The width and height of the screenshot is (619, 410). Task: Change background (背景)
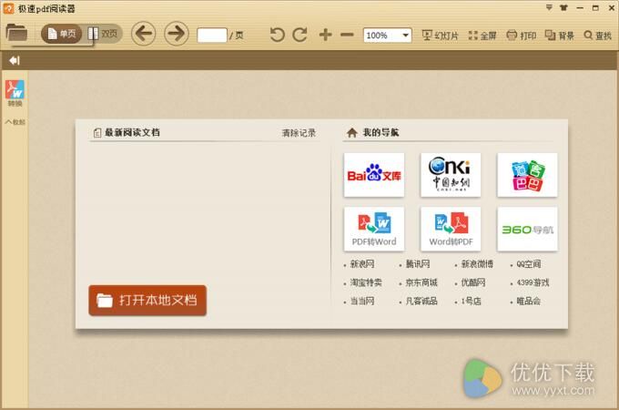point(560,36)
